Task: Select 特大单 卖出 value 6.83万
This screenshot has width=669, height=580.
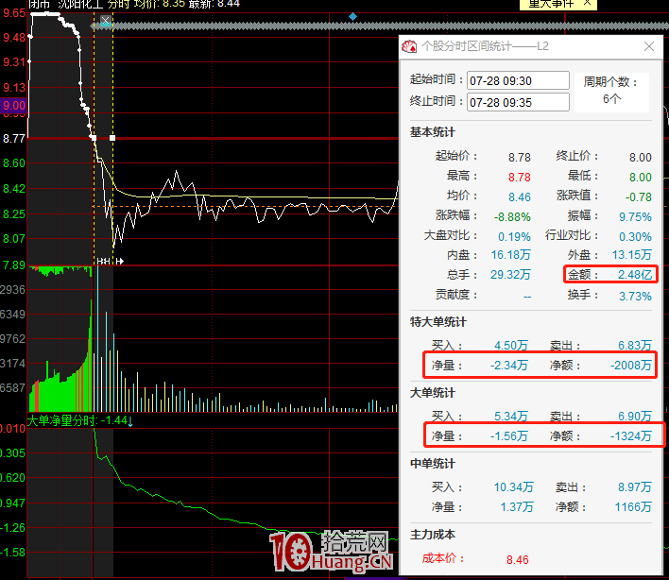Action: [635, 345]
